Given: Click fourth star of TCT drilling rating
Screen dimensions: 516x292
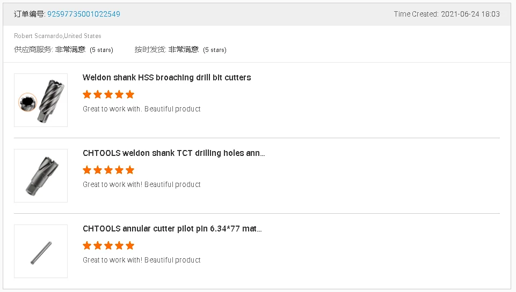Looking at the screenshot, I should coord(119,170).
